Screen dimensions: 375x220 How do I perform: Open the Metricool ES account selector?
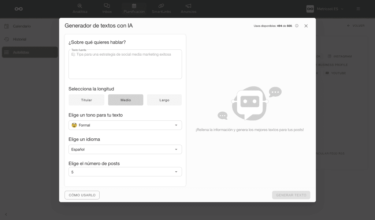click(325, 9)
